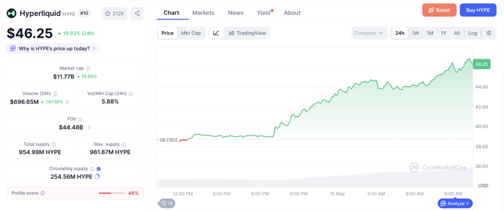The height and width of the screenshot is (211, 504).
Task: Switch chart to Mkt Cap view
Action: tap(191, 33)
